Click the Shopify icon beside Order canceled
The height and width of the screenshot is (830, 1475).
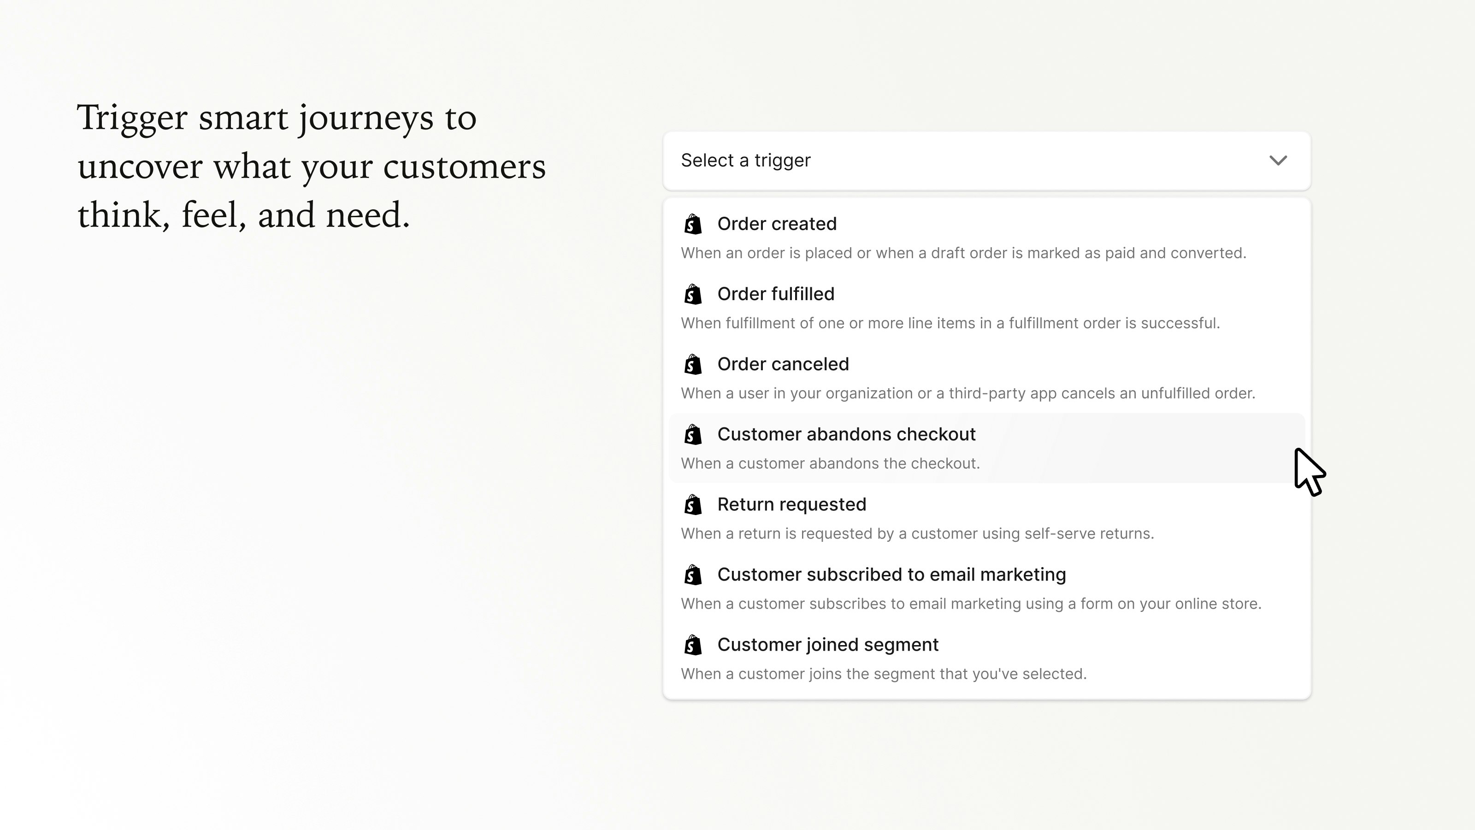point(693,364)
